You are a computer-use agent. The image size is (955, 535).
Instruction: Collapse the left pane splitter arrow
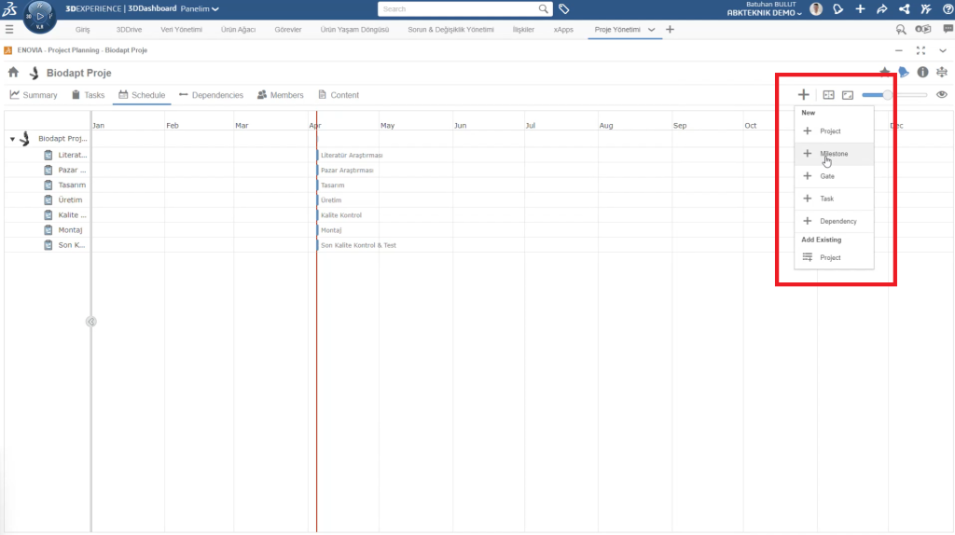[x=91, y=322]
